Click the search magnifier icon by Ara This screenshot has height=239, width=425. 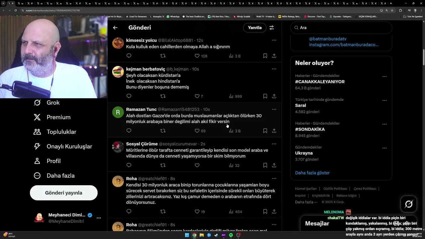pos(297,28)
